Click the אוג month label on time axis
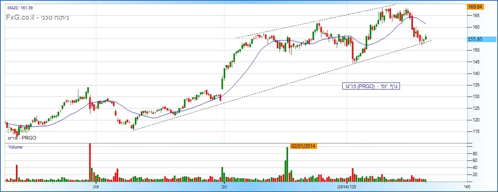Screen dimensions: 498x192 95,187
